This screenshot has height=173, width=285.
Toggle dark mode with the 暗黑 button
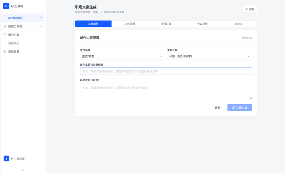(250, 9)
